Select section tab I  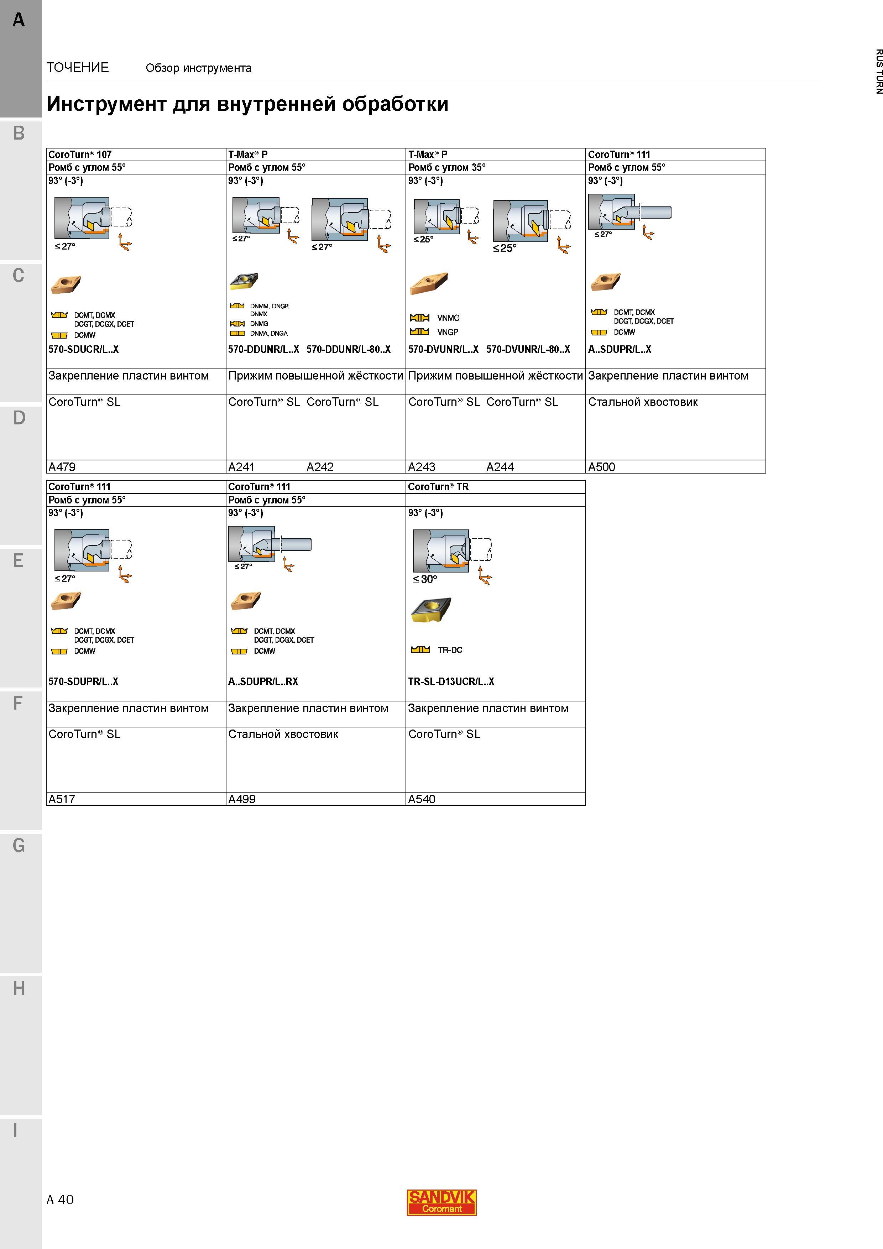click(x=21, y=1184)
